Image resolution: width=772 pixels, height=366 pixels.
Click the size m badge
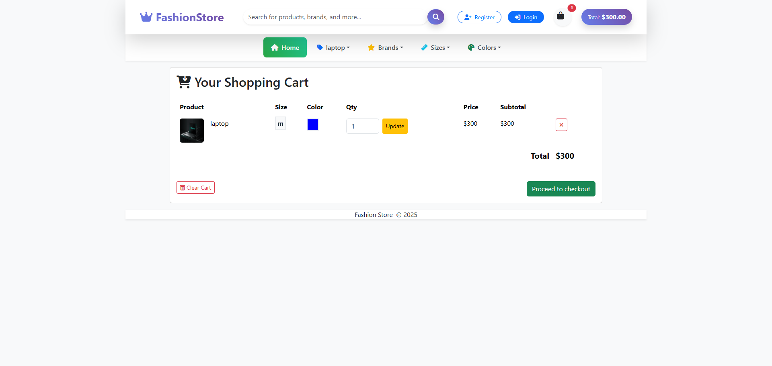tap(280, 123)
